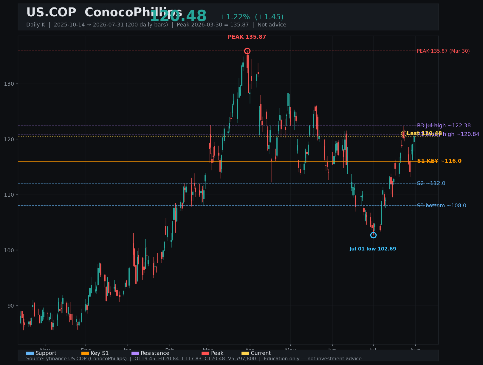Click the 130 y-axis tick label
483x365 pixels.
9,84
